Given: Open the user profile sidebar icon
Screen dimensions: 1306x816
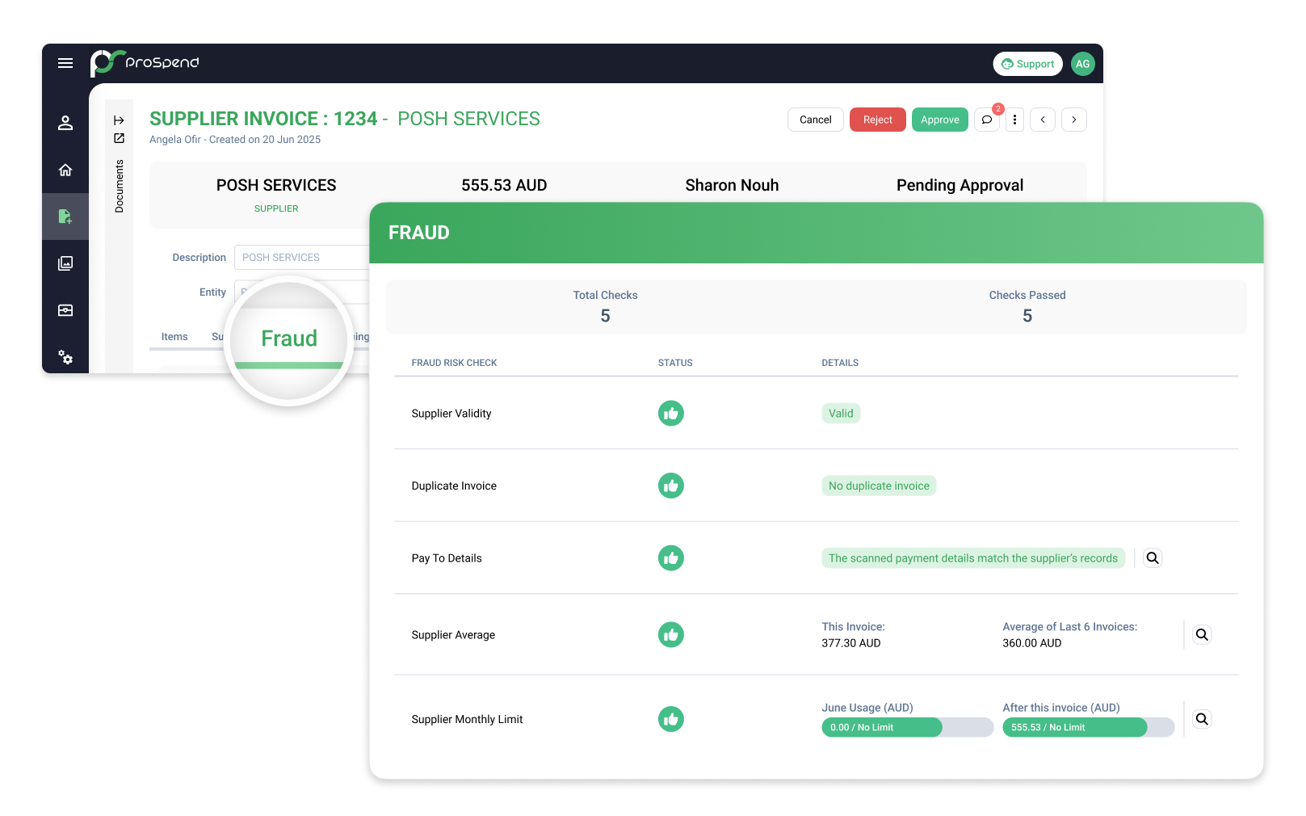Looking at the screenshot, I should (x=65, y=123).
